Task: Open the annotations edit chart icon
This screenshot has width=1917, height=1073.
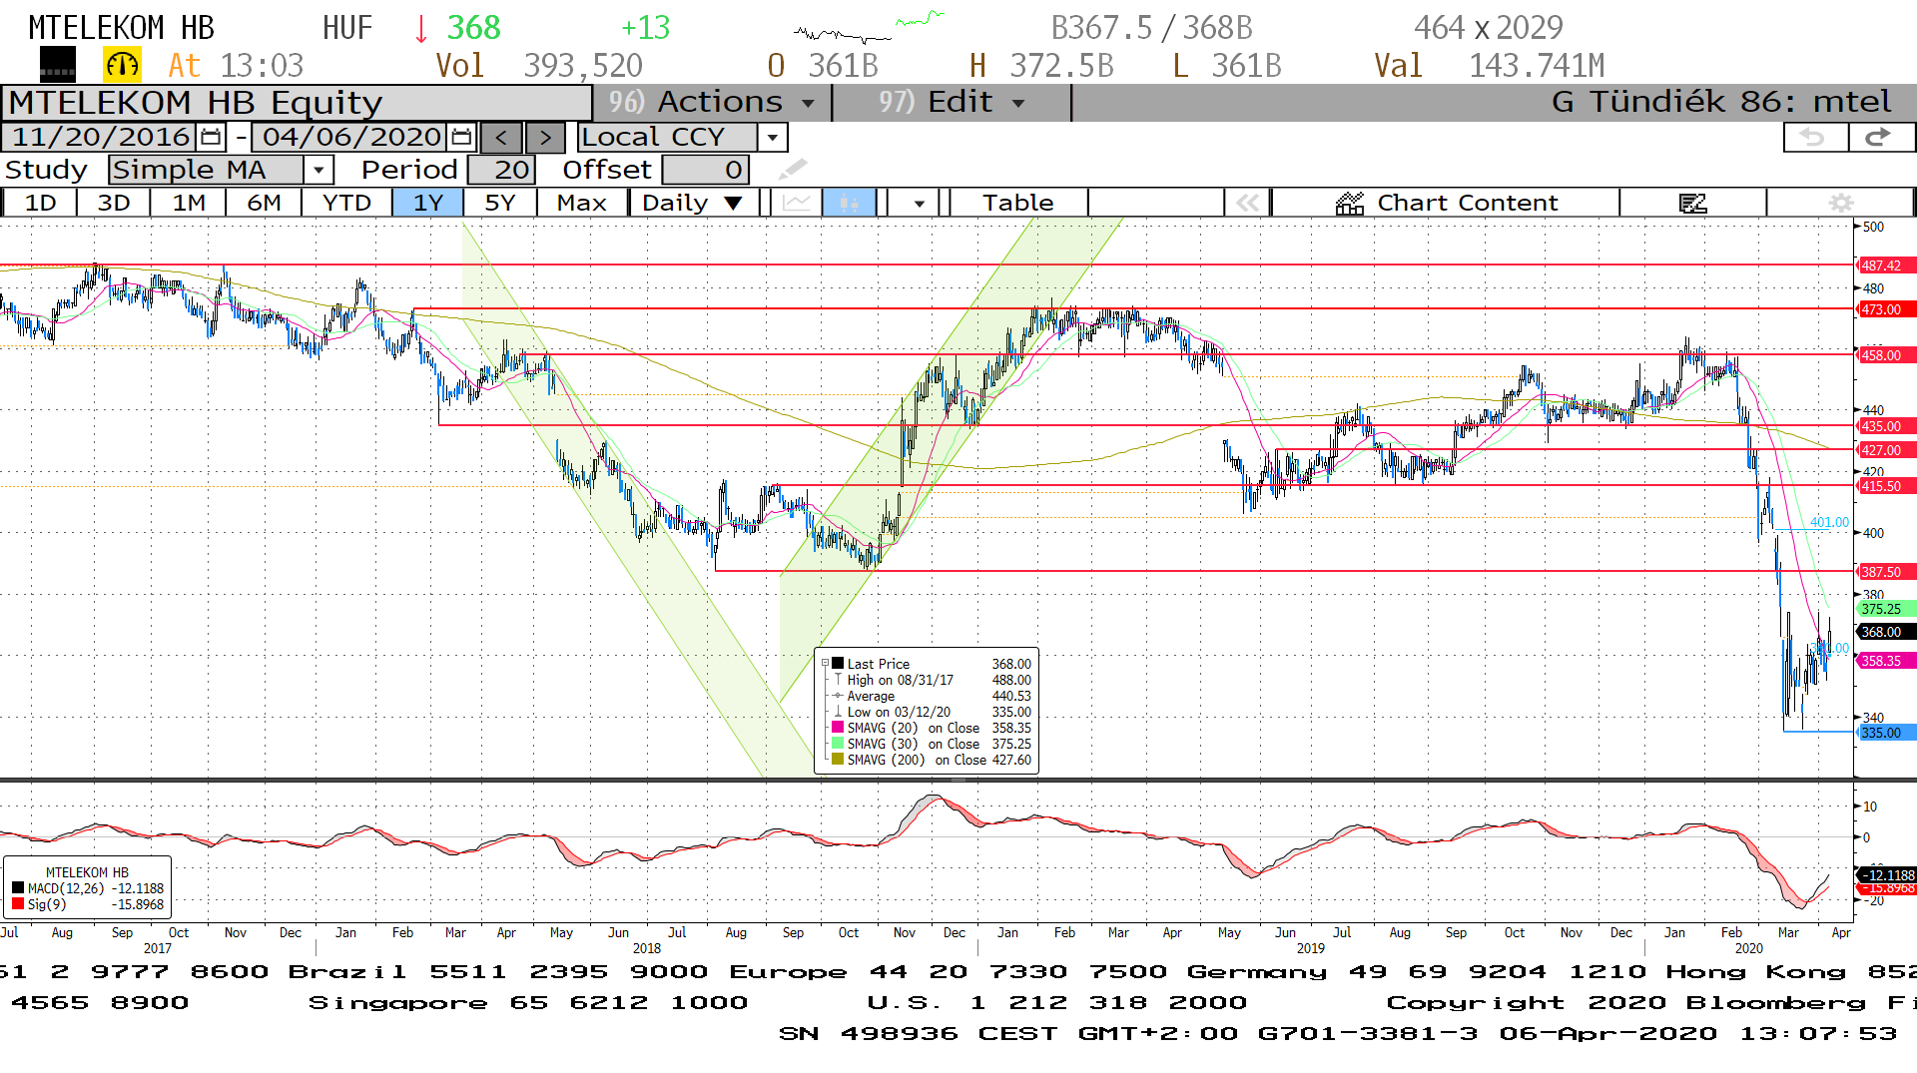Action: click(1692, 203)
